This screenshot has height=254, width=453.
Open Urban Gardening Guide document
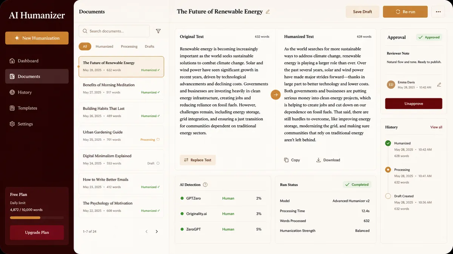point(121,136)
